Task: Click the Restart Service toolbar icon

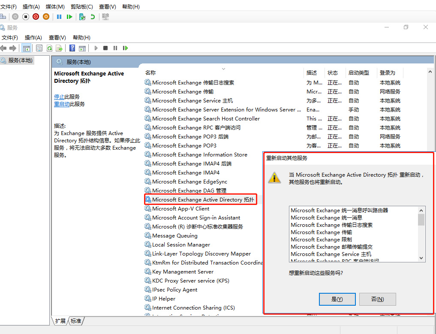Action: pyautogui.click(x=126, y=48)
